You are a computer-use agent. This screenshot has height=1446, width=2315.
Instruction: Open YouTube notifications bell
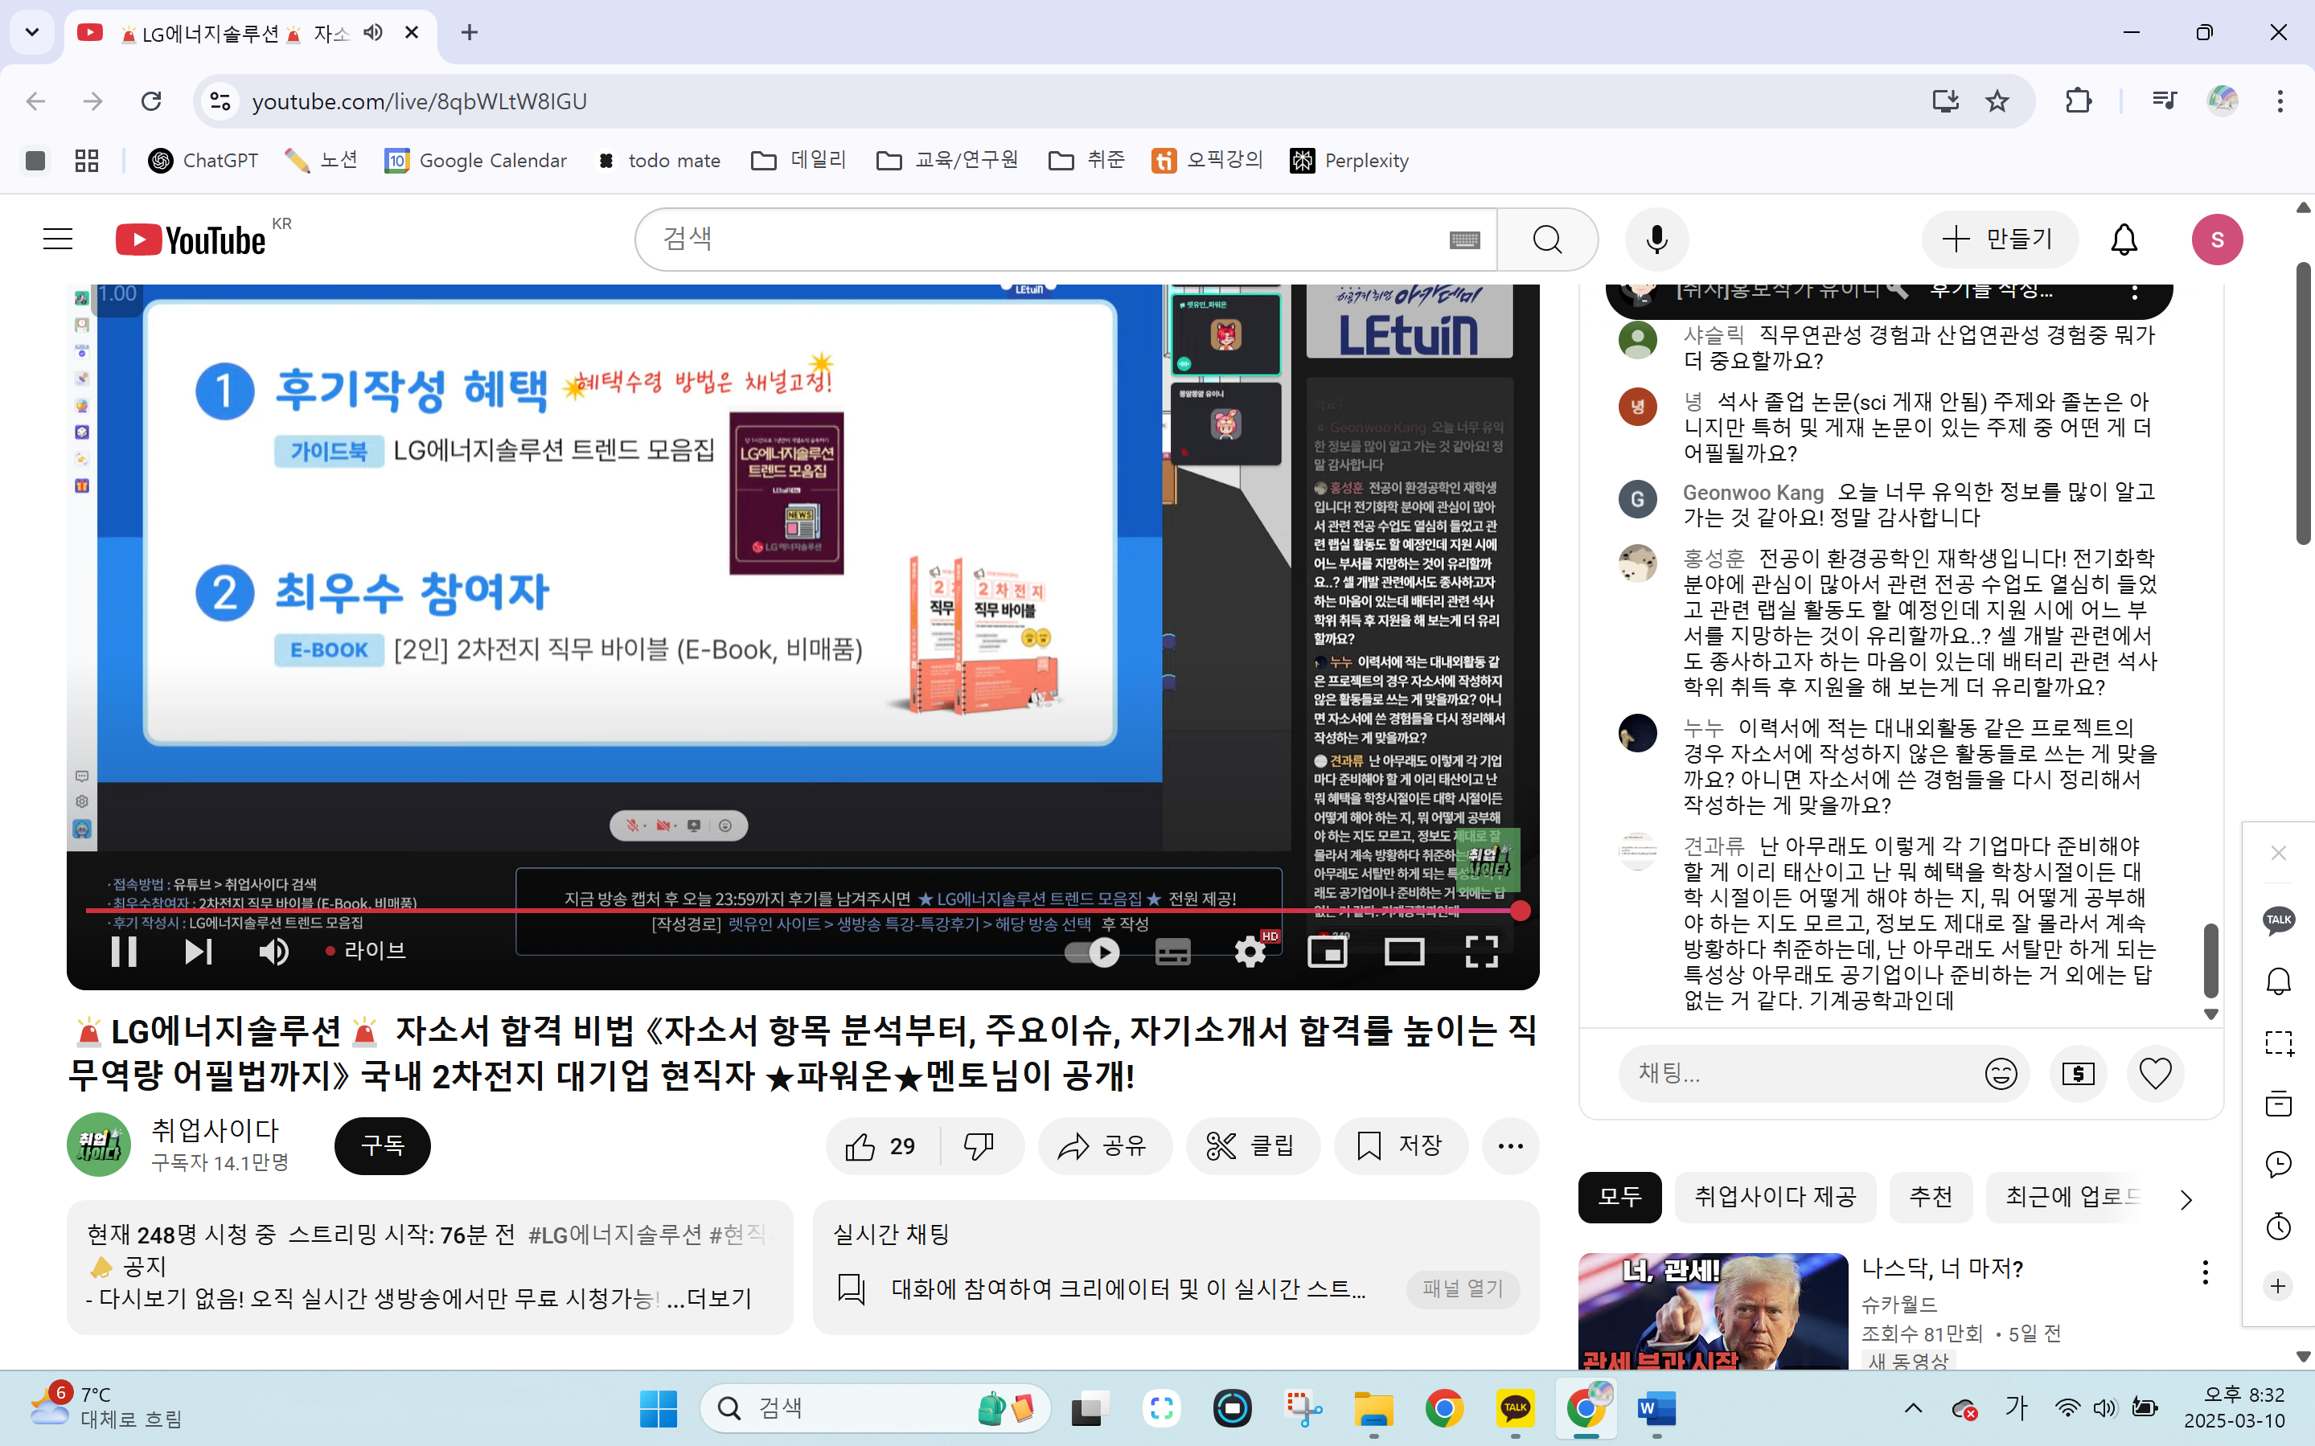coord(2124,239)
